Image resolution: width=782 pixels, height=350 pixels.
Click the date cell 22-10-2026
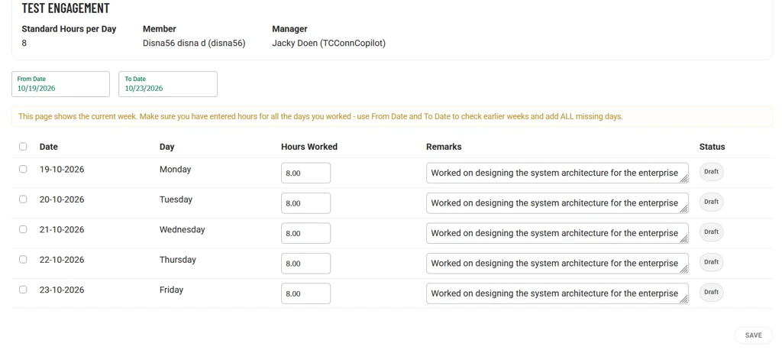coord(62,260)
